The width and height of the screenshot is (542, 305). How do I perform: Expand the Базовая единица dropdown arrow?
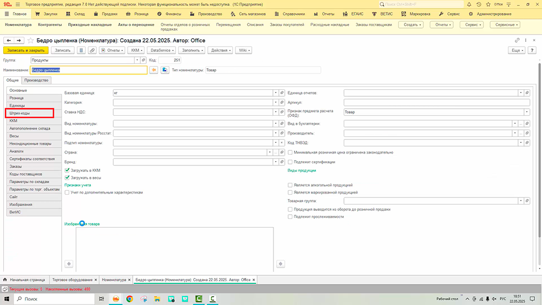point(275,93)
